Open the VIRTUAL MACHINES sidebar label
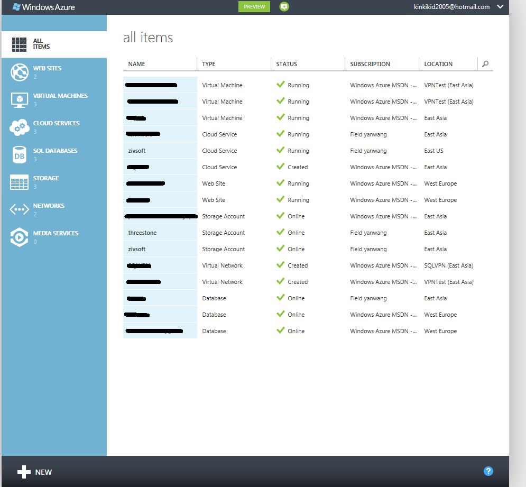 60,96
